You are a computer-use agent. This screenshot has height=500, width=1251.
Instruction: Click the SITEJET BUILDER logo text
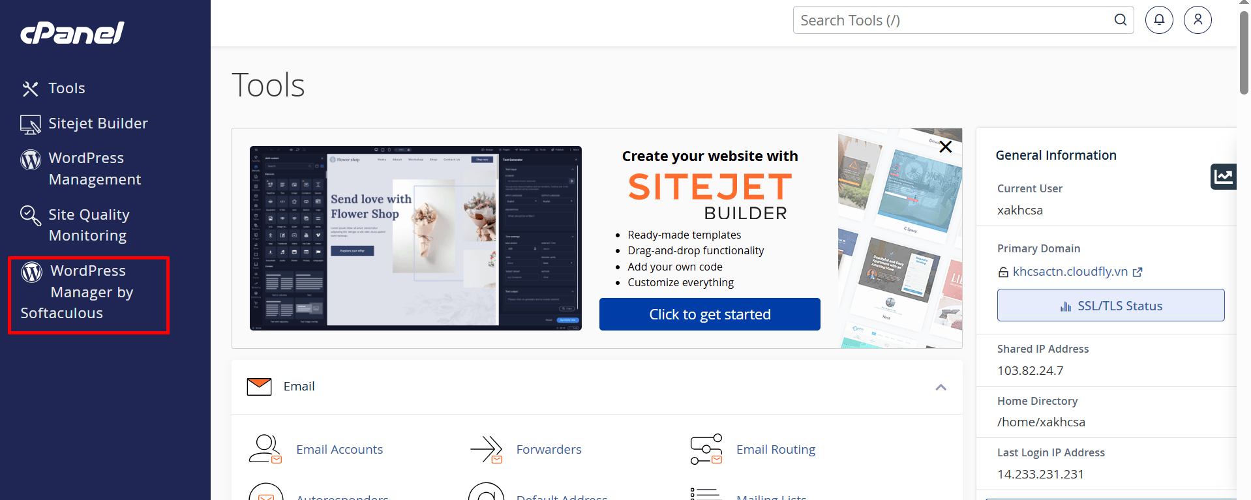(x=710, y=197)
